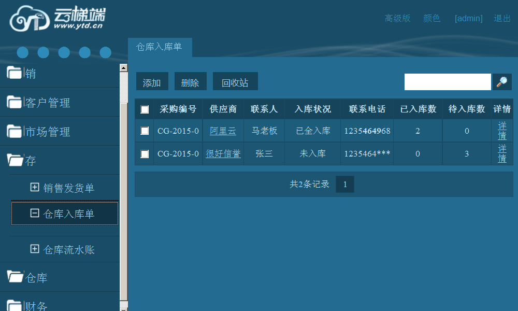Click the 颜色 link
518x311 pixels.
coord(432,18)
